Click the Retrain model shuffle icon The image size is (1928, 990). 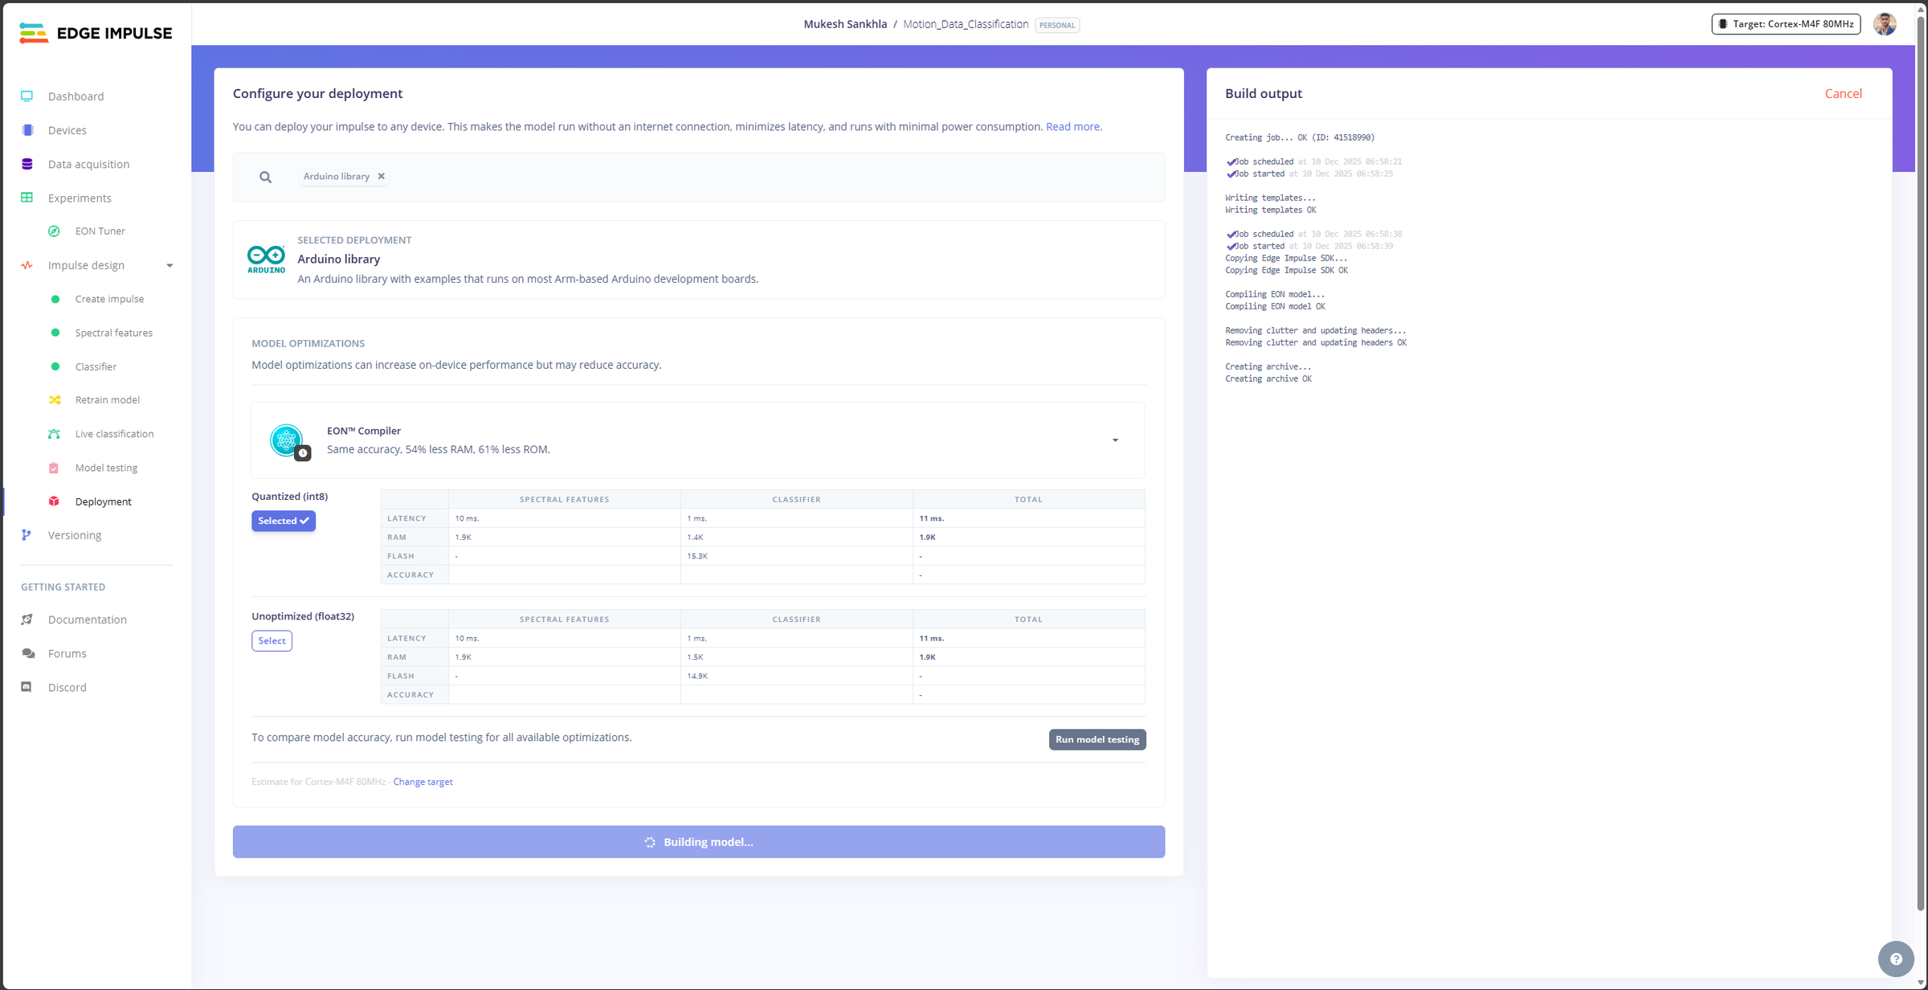(x=55, y=400)
